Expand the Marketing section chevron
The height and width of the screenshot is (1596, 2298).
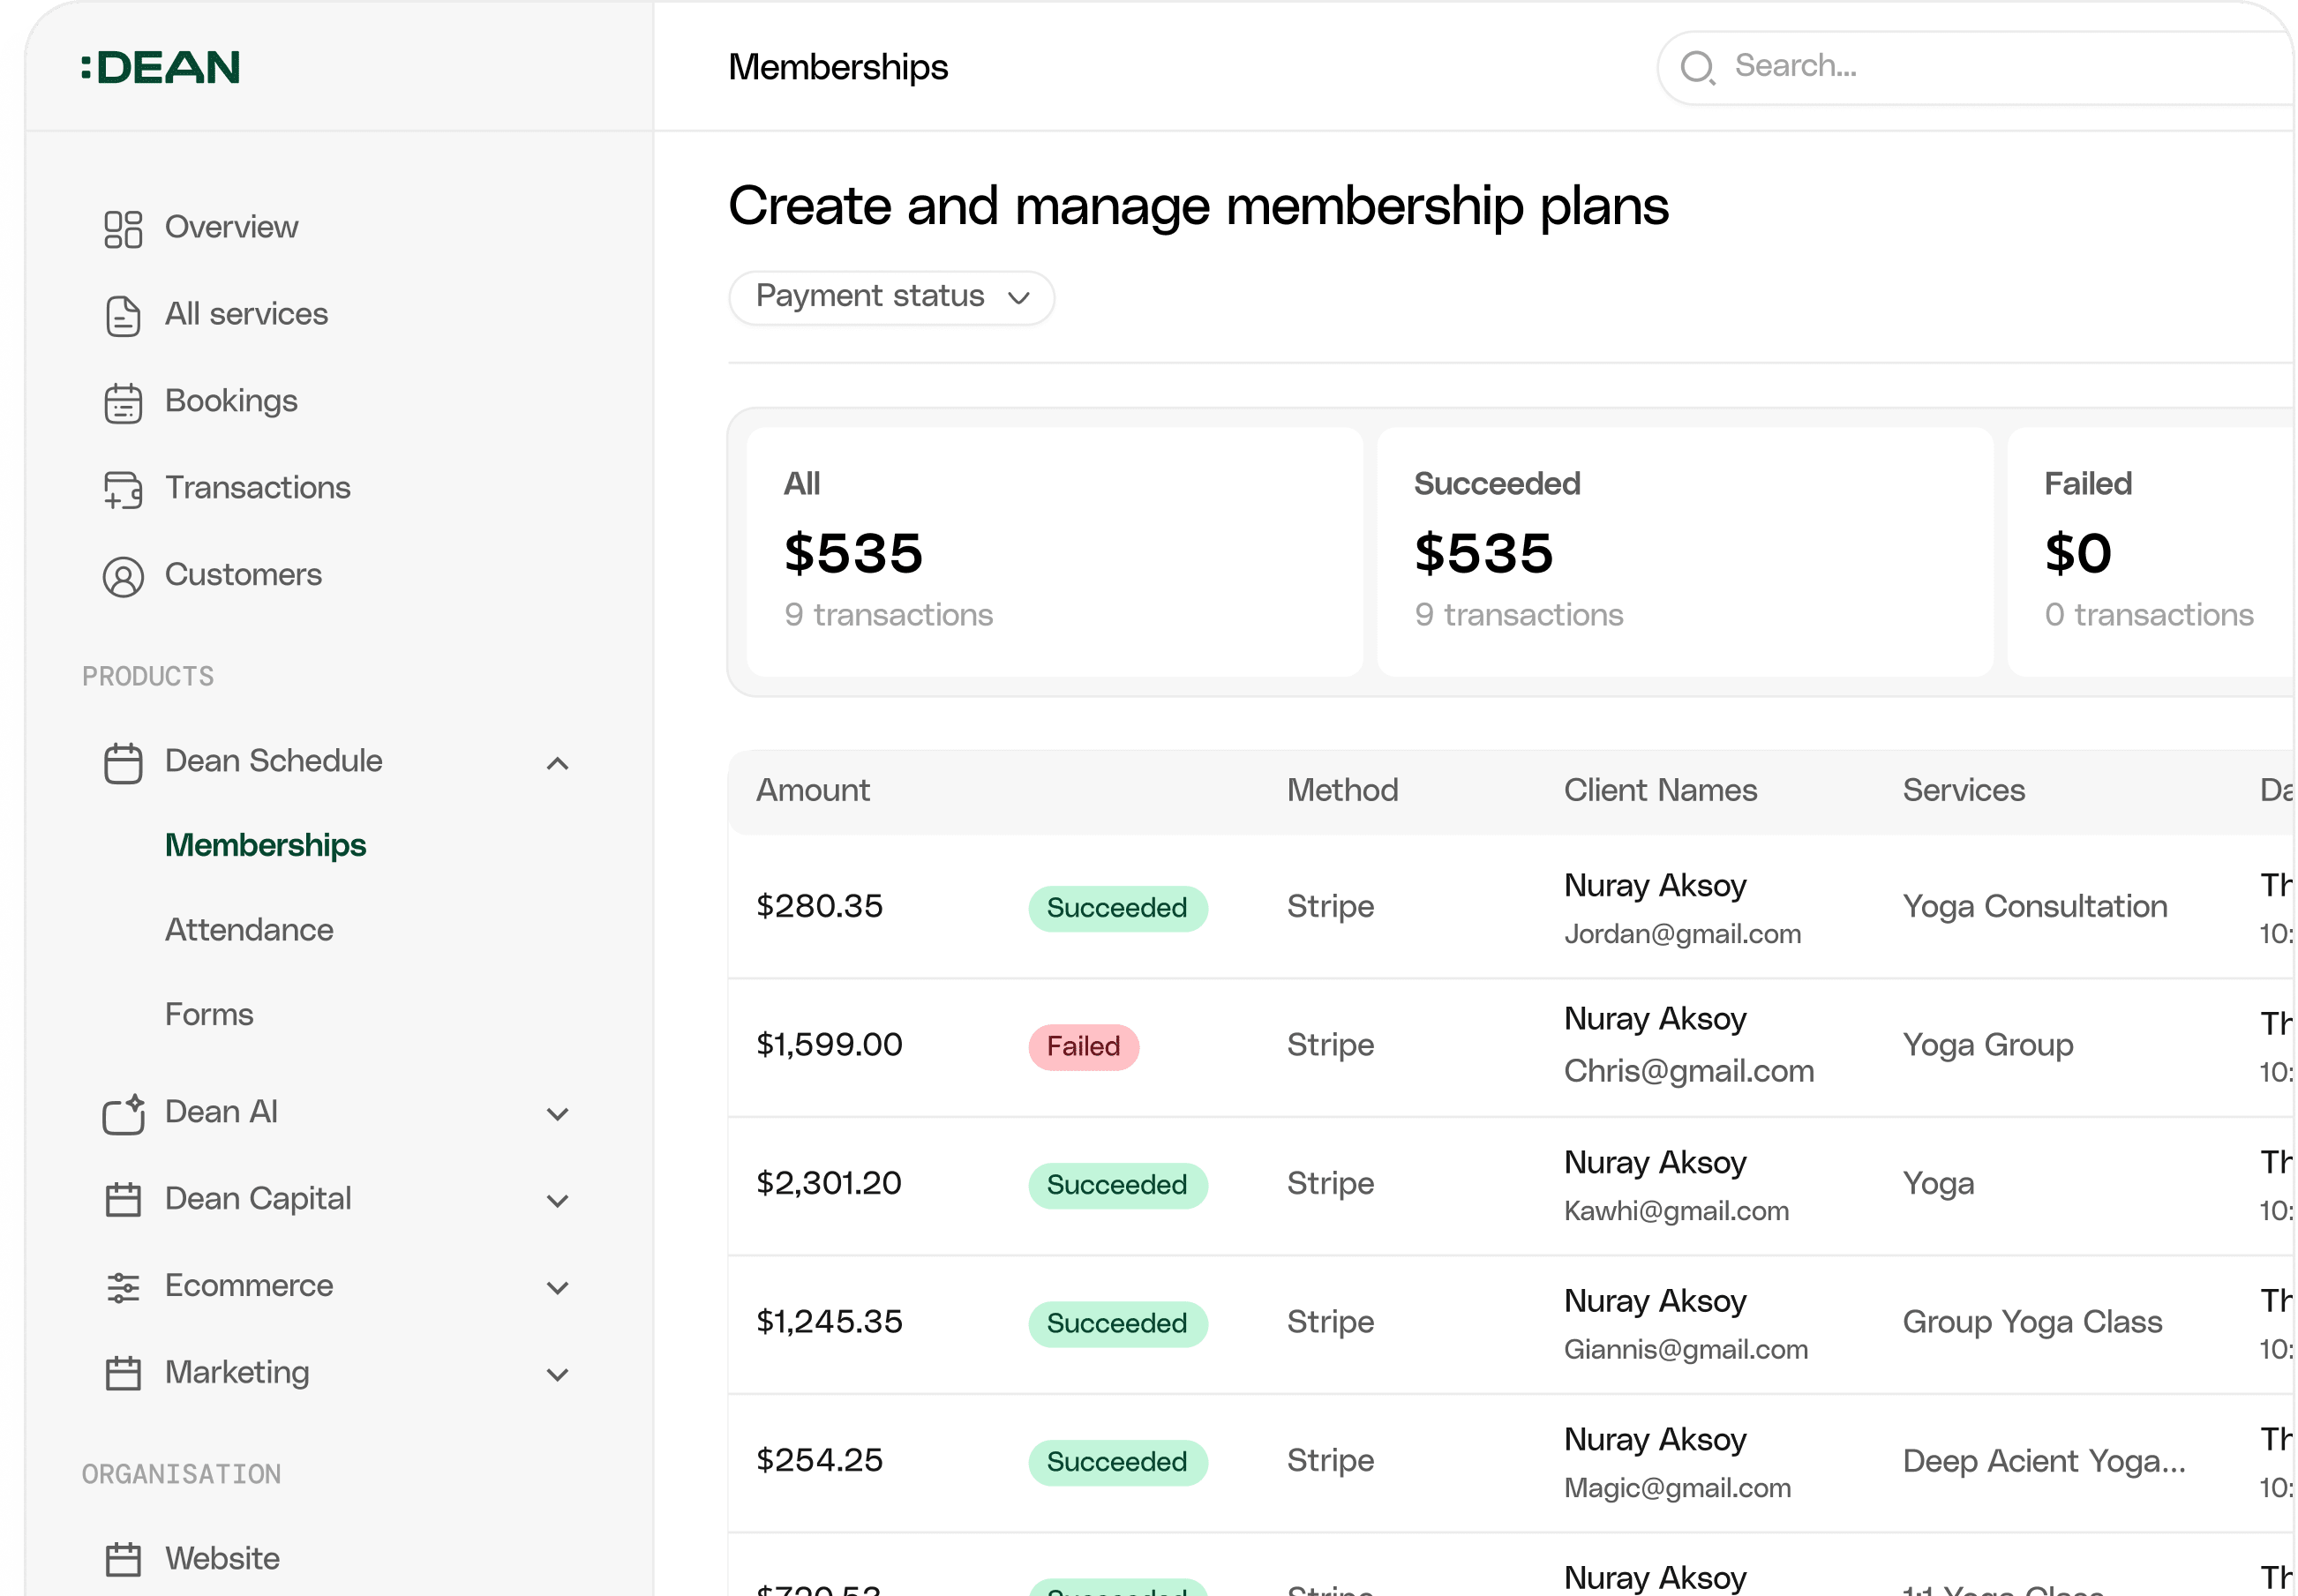[558, 1374]
